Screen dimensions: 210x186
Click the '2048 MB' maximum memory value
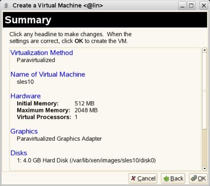86,110
